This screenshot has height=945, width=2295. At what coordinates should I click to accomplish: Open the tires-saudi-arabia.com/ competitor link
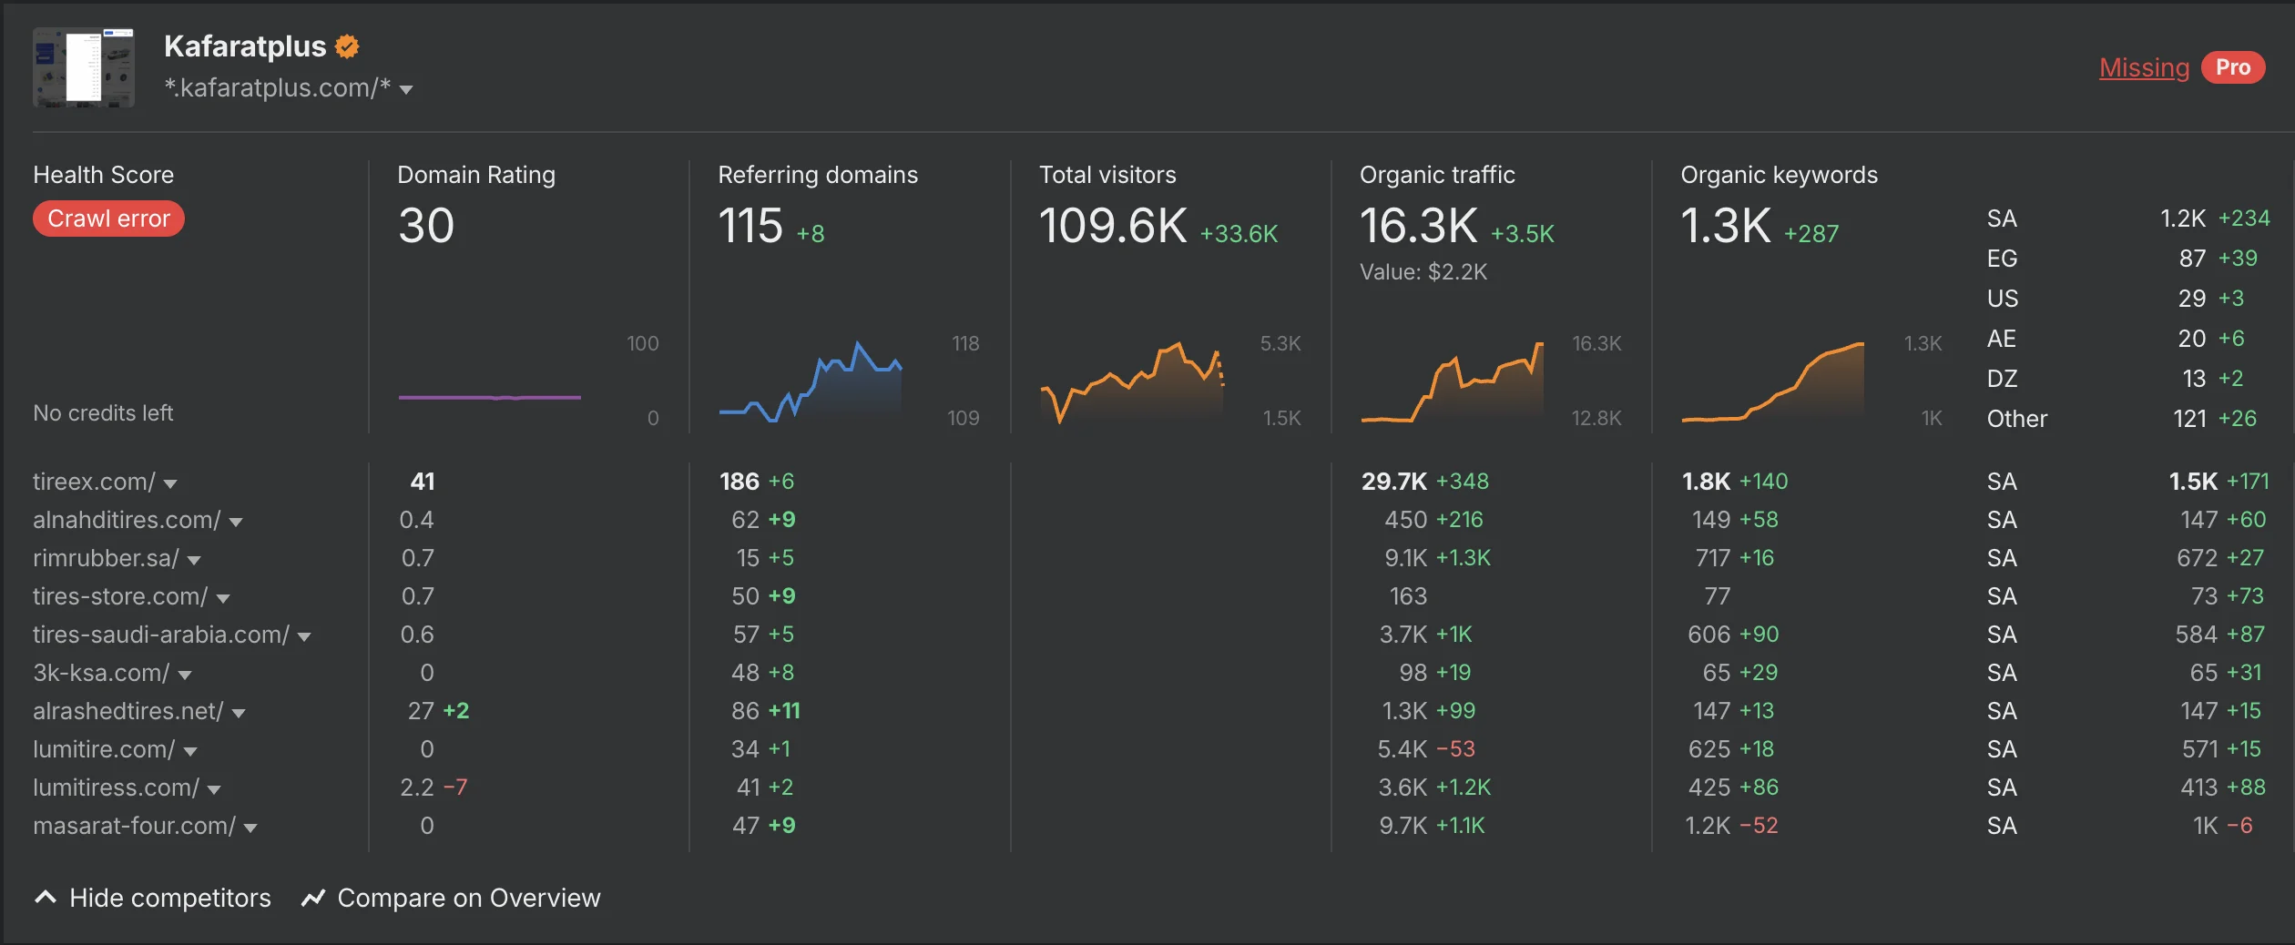tap(160, 635)
